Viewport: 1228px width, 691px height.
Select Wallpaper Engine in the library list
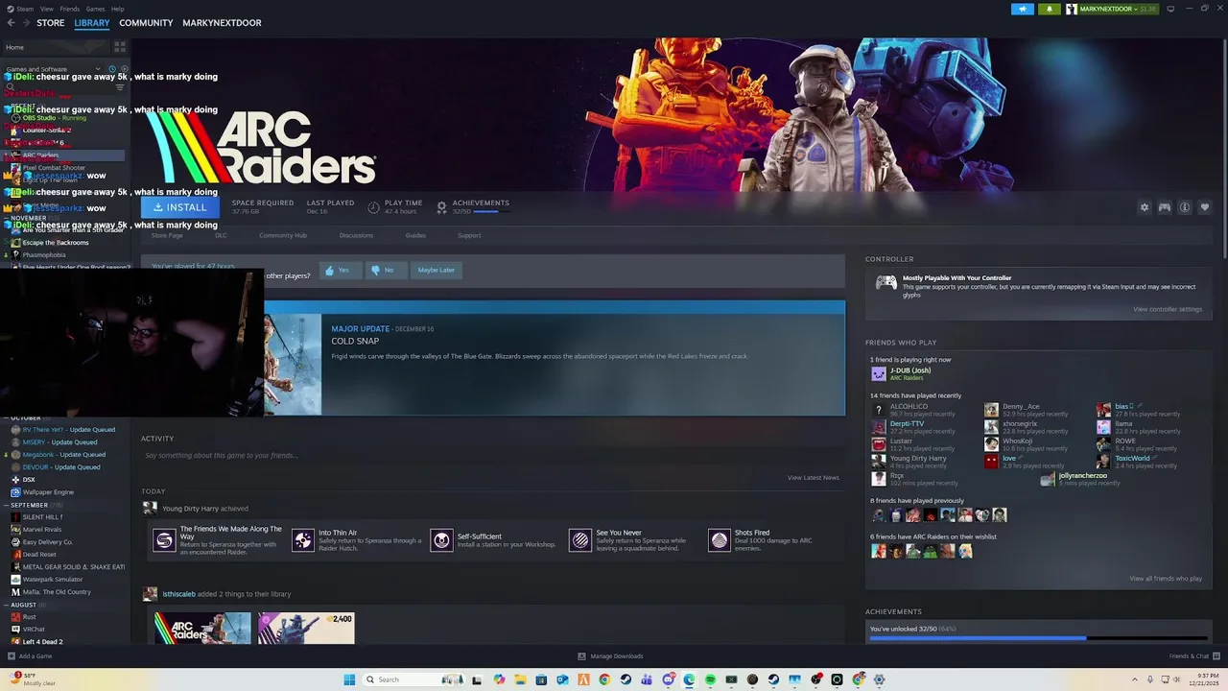(x=48, y=492)
